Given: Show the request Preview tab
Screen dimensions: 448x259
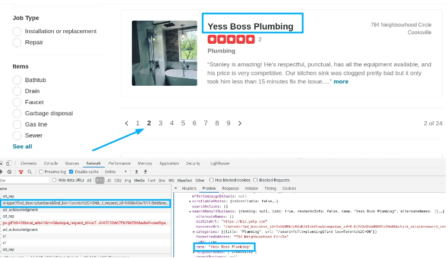Looking at the screenshot, I should (209, 189).
